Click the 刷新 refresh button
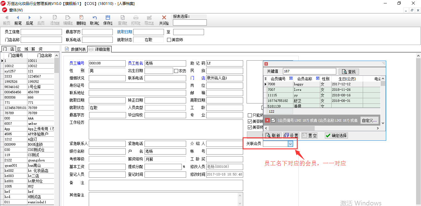Screen dimensions: 421x206 coord(273,135)
